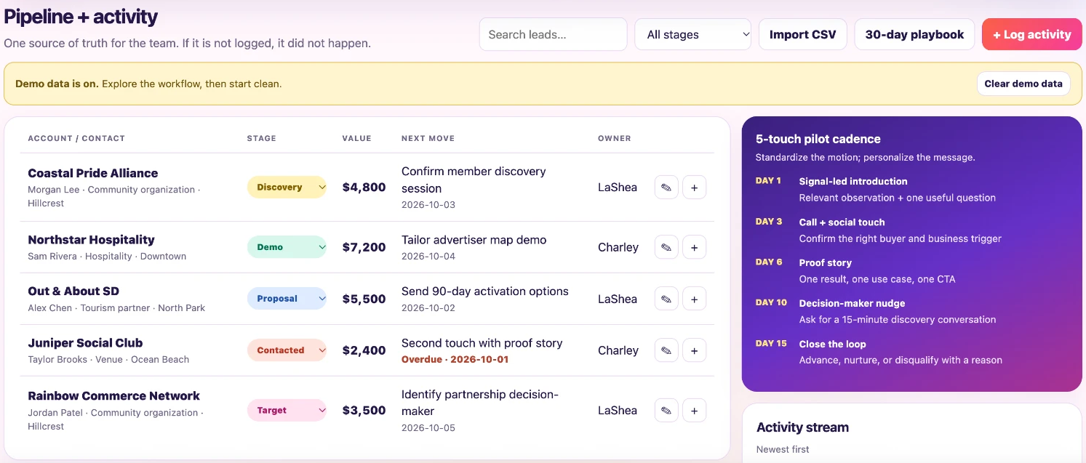
Task: Edit the Northstar Hospitality lead
Action: [x=666, y=247]
